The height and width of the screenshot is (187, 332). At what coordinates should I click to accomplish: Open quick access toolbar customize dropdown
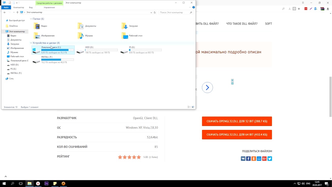(17, 3)
